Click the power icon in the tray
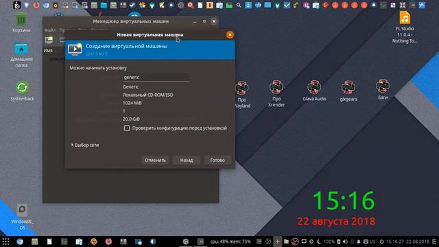 pyautogui.click(x=381, y=242)
